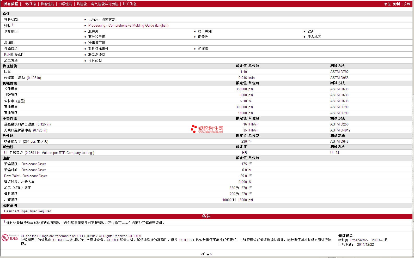Click the Dew Point - Desiccant Dryer link
Viewport: 414px width, 258px height.
26,176
